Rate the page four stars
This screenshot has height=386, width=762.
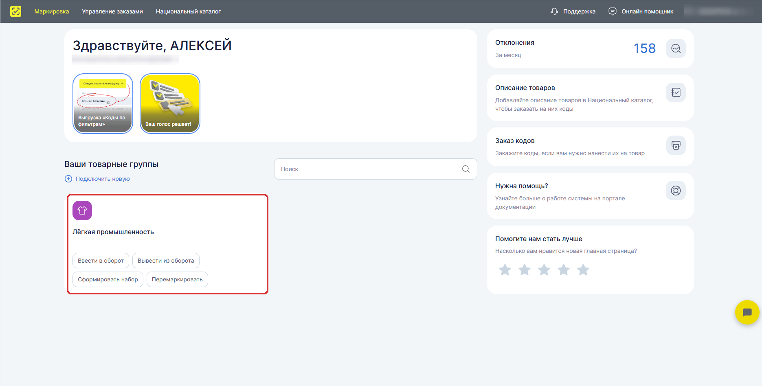pyautogui.click(x=564, y=270)
